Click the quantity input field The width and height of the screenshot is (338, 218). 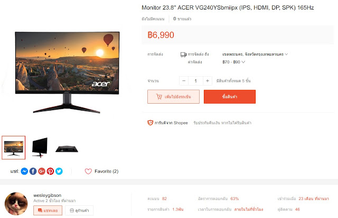tap(195, 81)
